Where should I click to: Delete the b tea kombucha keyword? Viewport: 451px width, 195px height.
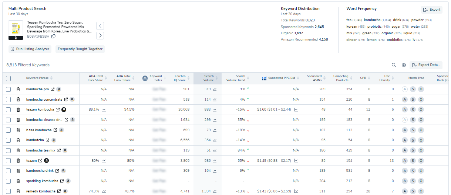coord(18,130)
